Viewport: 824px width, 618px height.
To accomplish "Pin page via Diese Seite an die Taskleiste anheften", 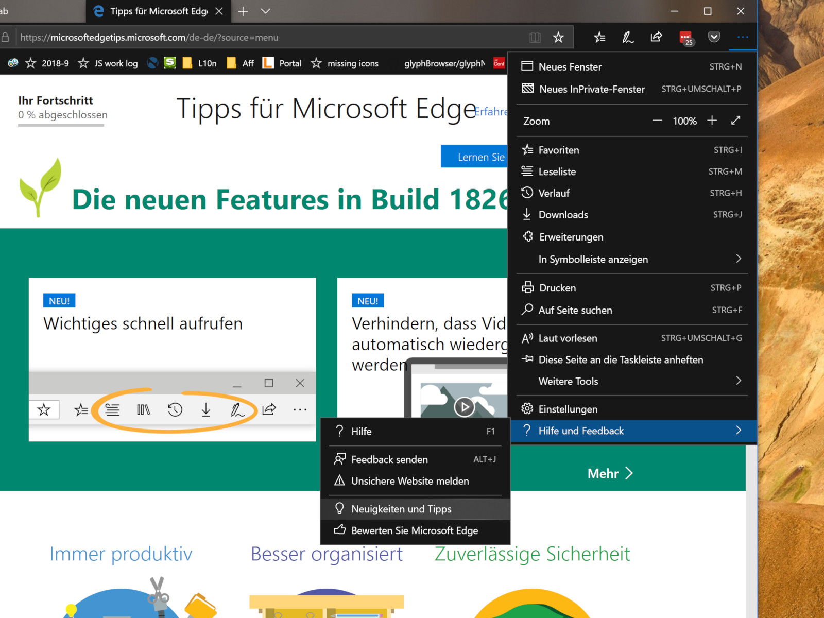I will (632, 359).
